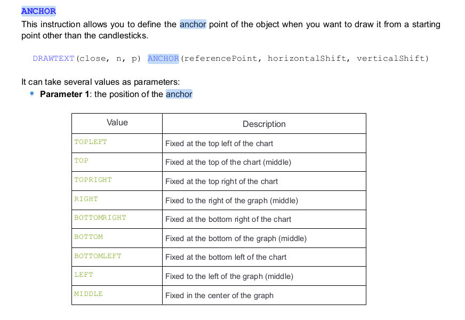
Task: Select the BOTTOMRIGHT value cell
Action: click(x=100, y=218)
